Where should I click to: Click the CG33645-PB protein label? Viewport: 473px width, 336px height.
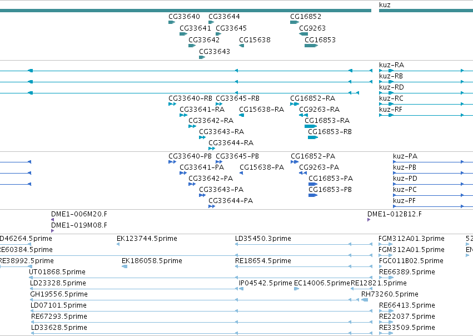[x=237, y=156]
